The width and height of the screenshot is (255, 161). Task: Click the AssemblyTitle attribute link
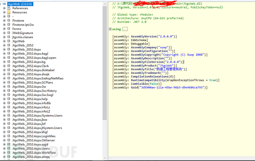(142, 69)
